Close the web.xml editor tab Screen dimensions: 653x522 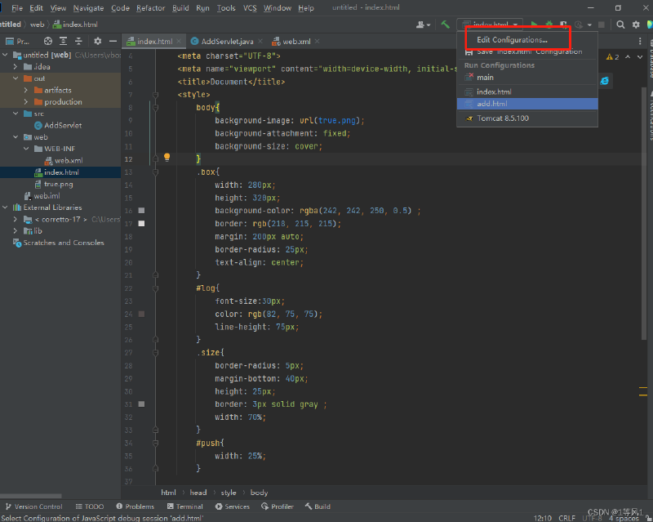coord(318,41)
